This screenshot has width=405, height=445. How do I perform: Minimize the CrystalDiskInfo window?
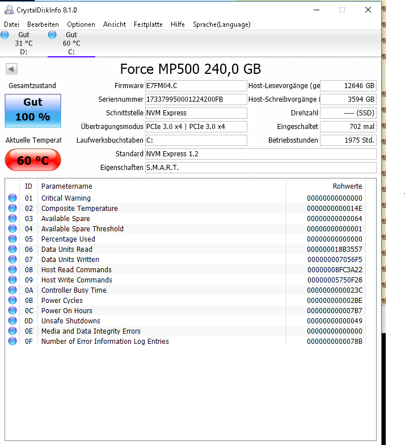coord(317,10)
